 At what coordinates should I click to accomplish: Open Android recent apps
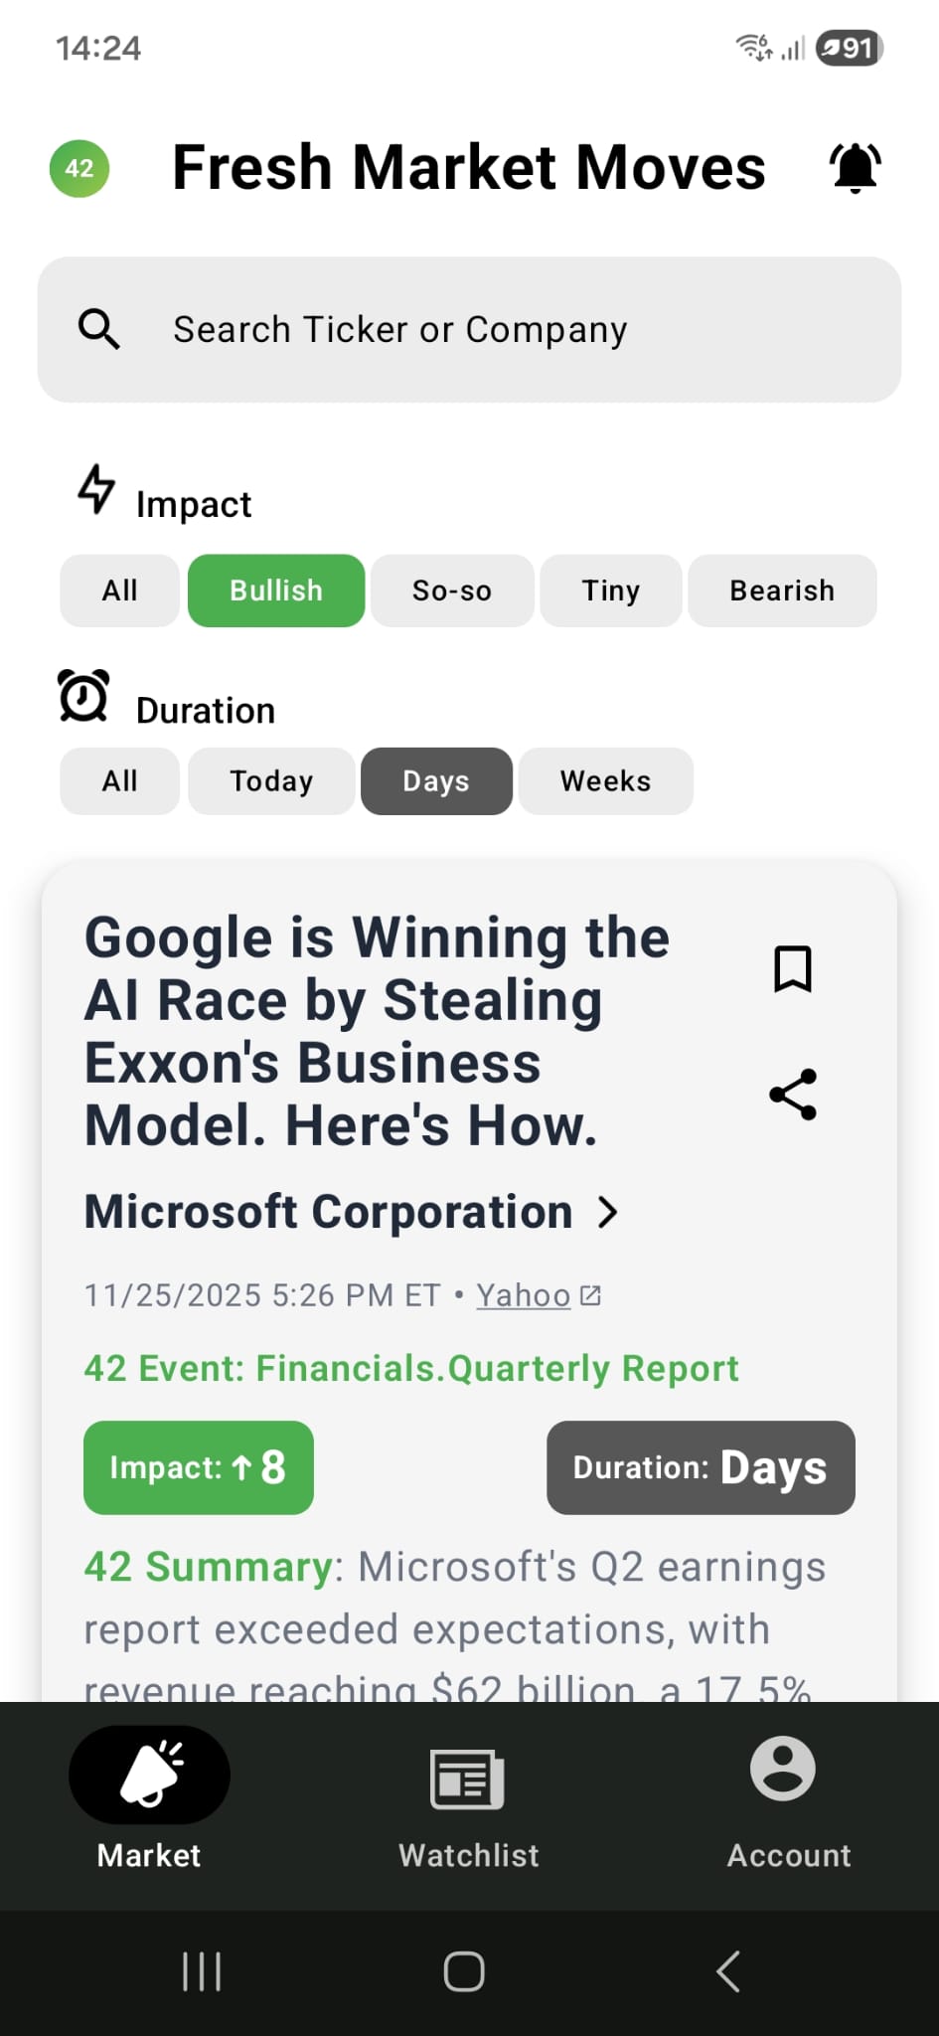pyautogui.click(x=202, y=1971)
